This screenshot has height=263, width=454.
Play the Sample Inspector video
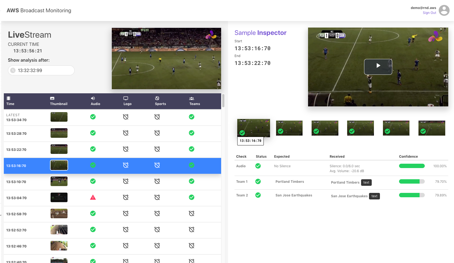point(378,67)
